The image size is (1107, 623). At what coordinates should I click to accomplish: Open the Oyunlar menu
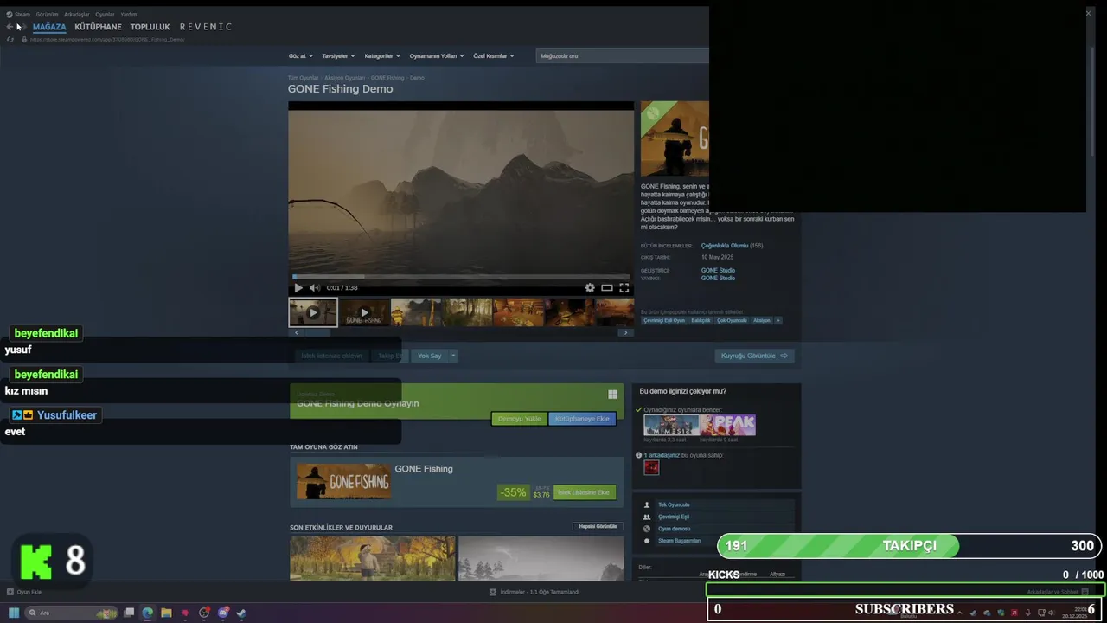click(105, 15)
